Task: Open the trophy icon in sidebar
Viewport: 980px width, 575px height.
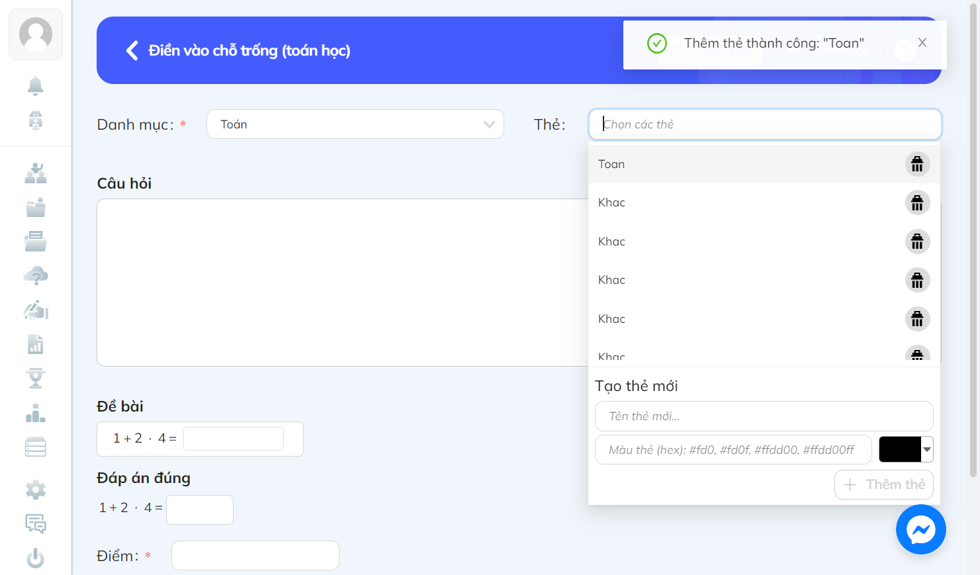Action: tap(36, 378)
